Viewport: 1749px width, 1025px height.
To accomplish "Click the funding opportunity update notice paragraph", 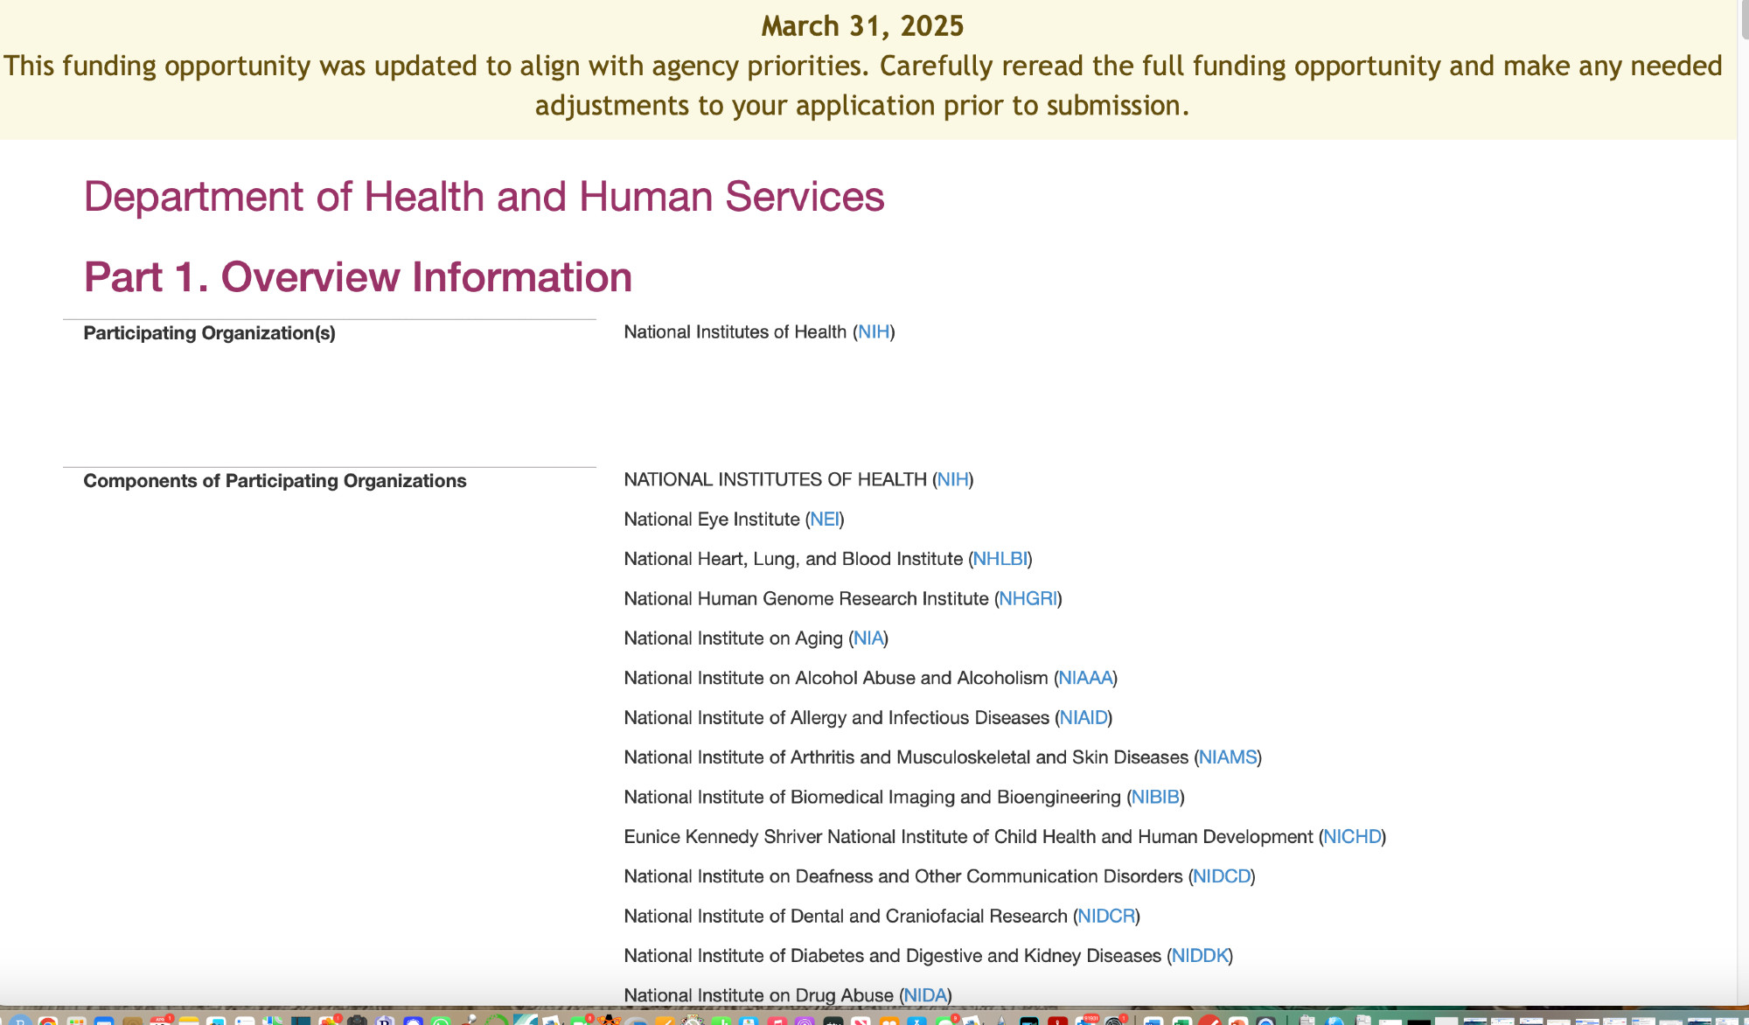I will (862, 86).
